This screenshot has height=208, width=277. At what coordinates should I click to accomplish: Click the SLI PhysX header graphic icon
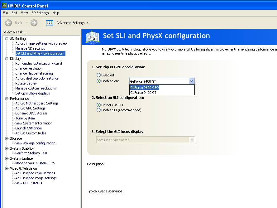click(93, 37)
